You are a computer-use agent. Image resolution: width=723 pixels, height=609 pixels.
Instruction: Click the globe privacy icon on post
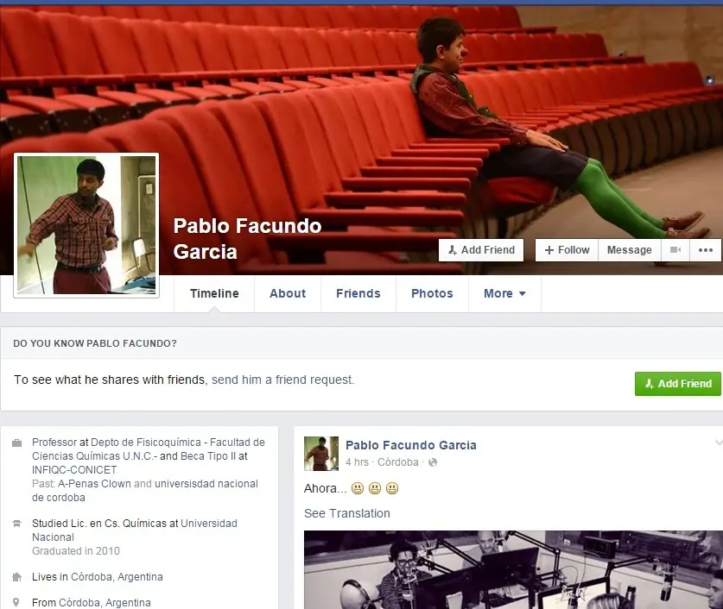pyautogui.click(x=433, y=462)
